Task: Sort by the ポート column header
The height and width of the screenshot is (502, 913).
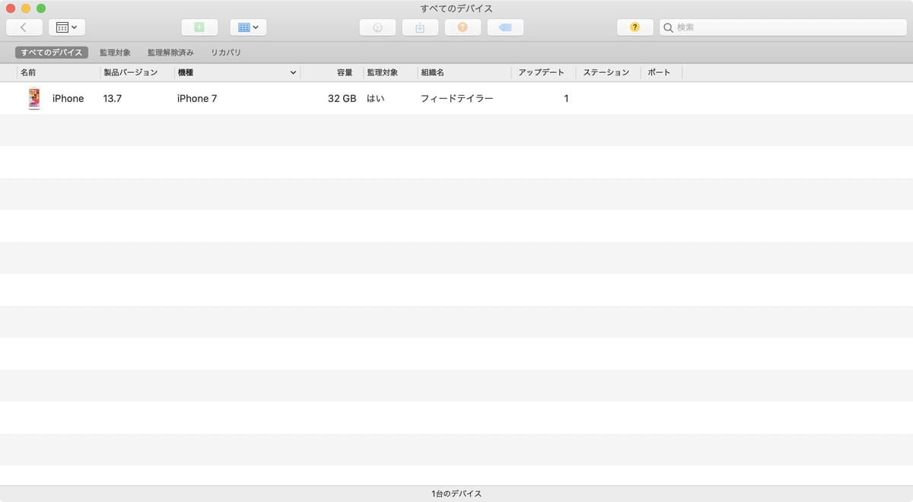Action: coord(661,72)
